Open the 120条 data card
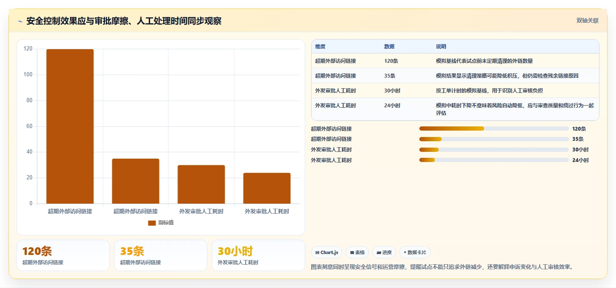The image size is (616, 288). [63, 255]
